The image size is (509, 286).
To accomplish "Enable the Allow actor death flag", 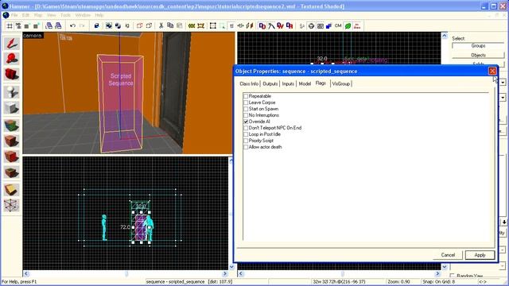I will pyautogui.click(x=246, y=147).
